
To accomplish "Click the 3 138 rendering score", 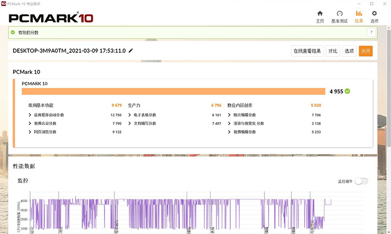I will (316, 124).
